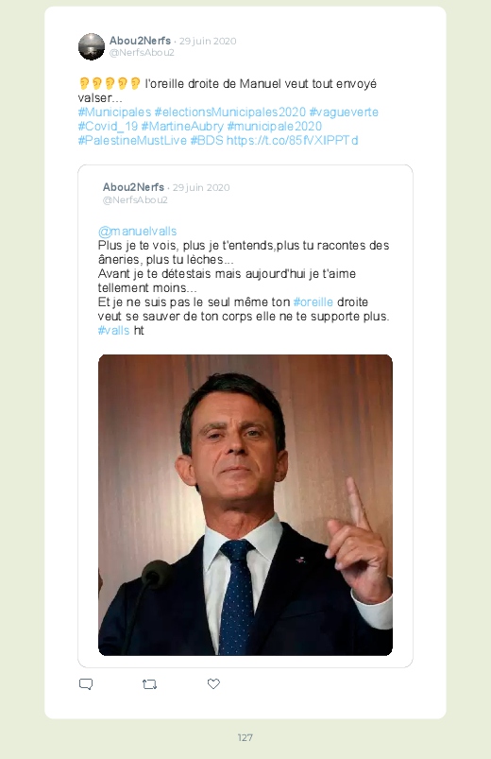
Task: Open the t.co shortened link
Action: (292, 140)
